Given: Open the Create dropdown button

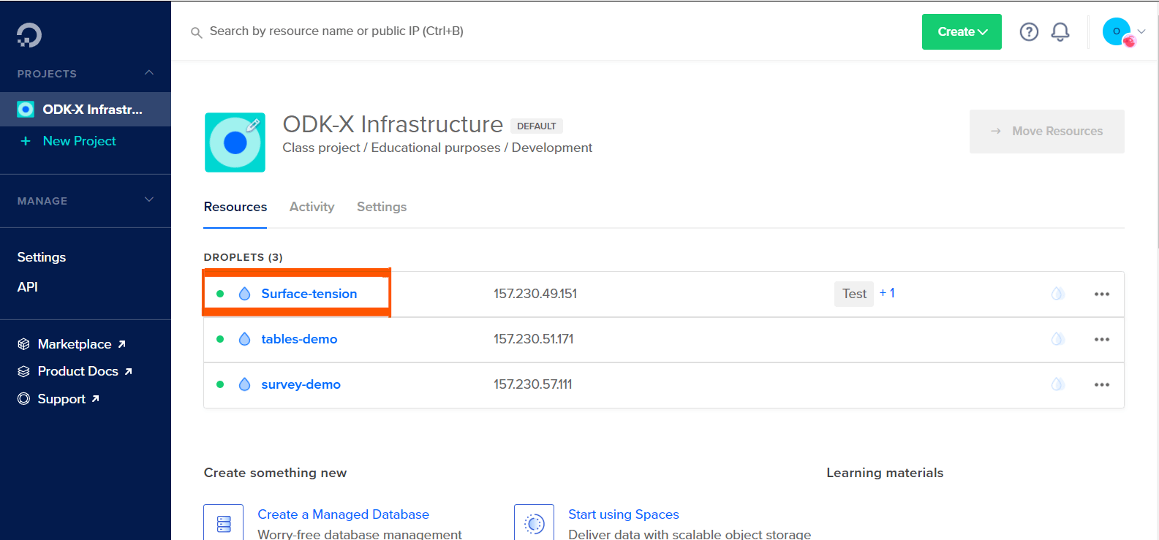Looking at the screenshot, I should click(x=962, y=31).
